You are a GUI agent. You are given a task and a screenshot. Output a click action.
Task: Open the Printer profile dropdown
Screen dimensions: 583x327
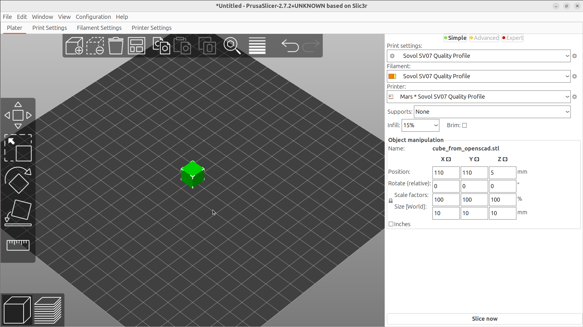[479, 97]
